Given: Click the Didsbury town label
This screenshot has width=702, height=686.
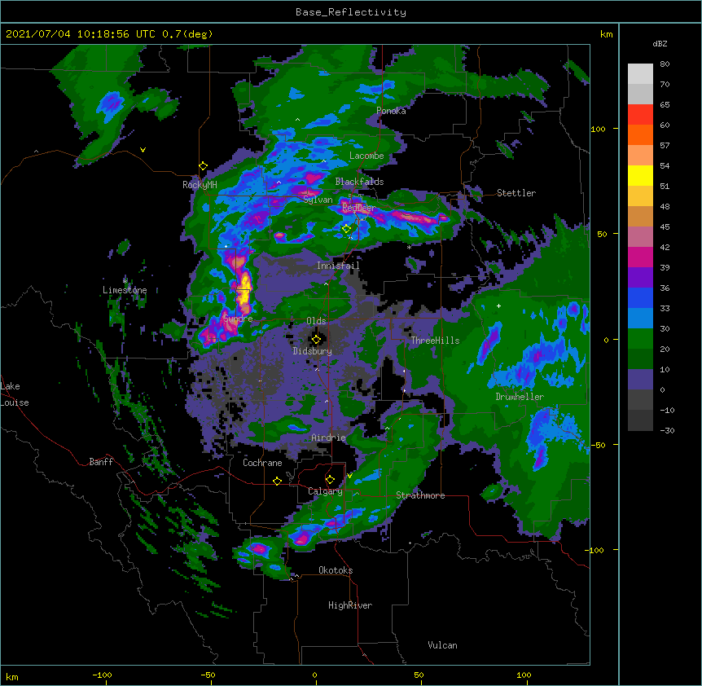Looking at the screenshot, I should click(x=313, y=351).
